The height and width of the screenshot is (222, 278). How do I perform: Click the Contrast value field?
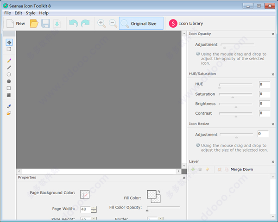point(265,113)
